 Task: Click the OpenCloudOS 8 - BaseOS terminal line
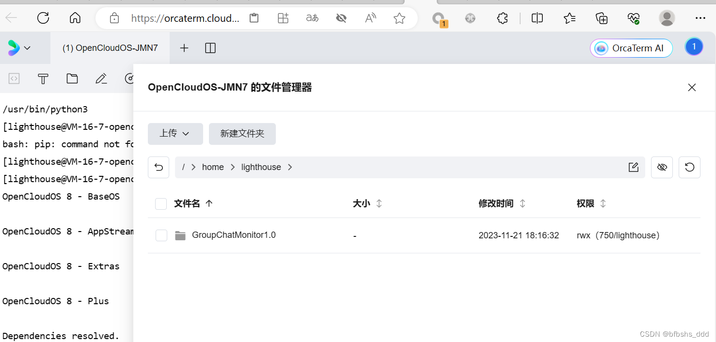[61, 197]
